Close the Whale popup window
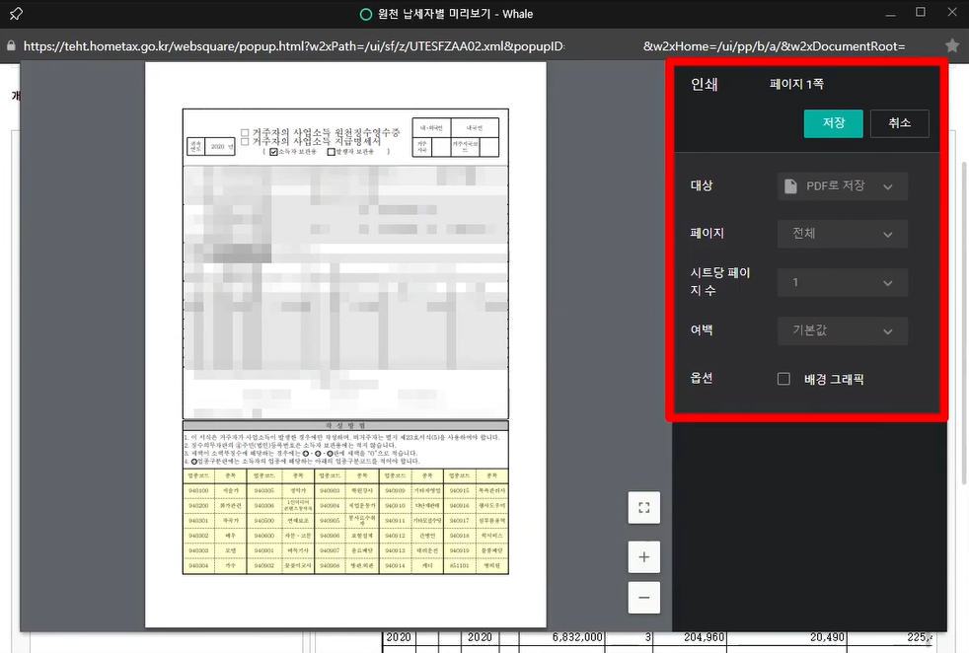Image resolution: width=969 pixels, height=653 pixels. 951,13
